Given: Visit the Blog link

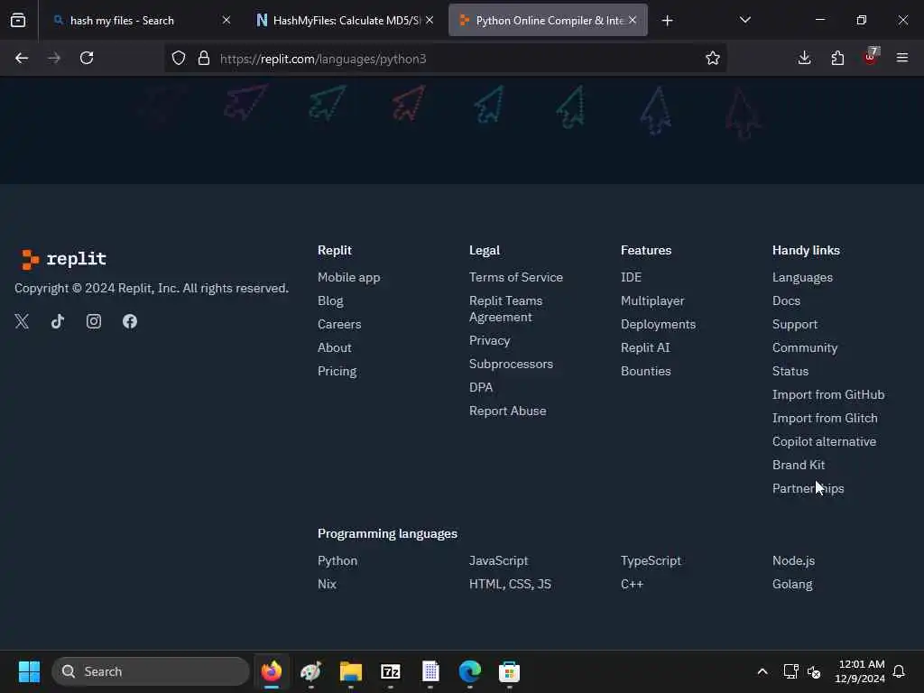Looking at the screenshot, I should tap(330, 300).
